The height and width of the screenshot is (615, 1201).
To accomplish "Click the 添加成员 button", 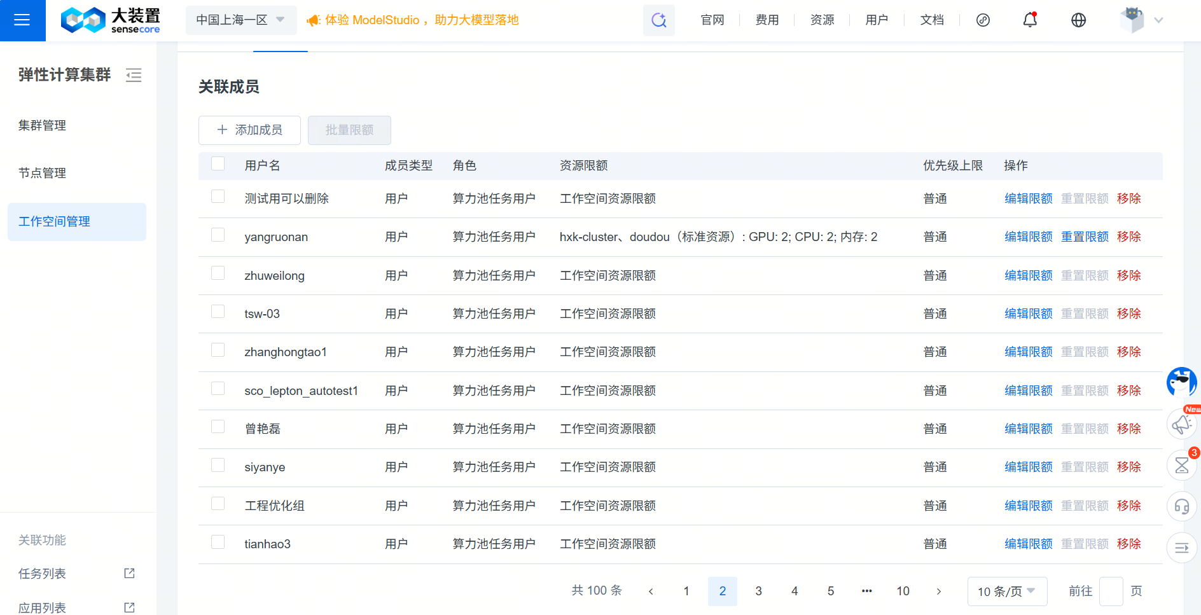I will click(249, 130).
